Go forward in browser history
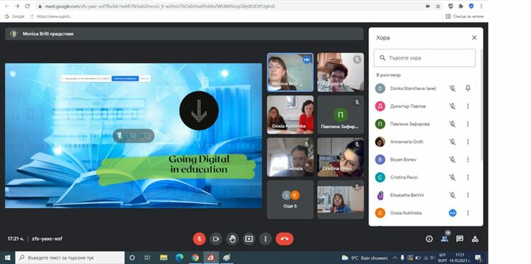Screen dimensions: 531x264 17,6
